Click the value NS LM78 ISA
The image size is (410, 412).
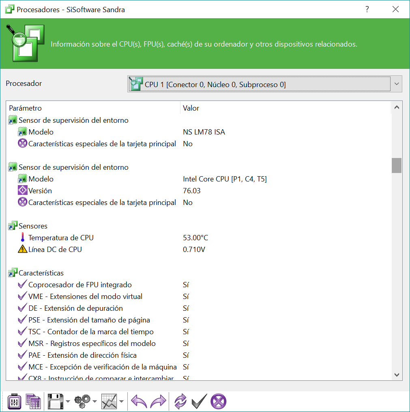[204, 132]
